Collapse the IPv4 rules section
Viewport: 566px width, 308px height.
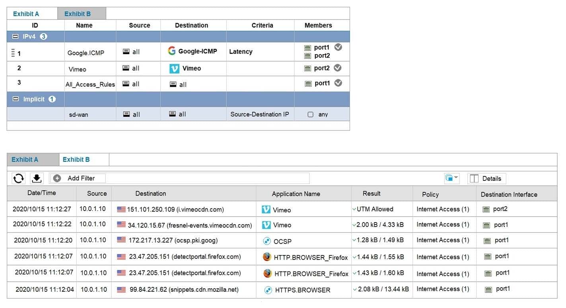(x=16, y=37)
